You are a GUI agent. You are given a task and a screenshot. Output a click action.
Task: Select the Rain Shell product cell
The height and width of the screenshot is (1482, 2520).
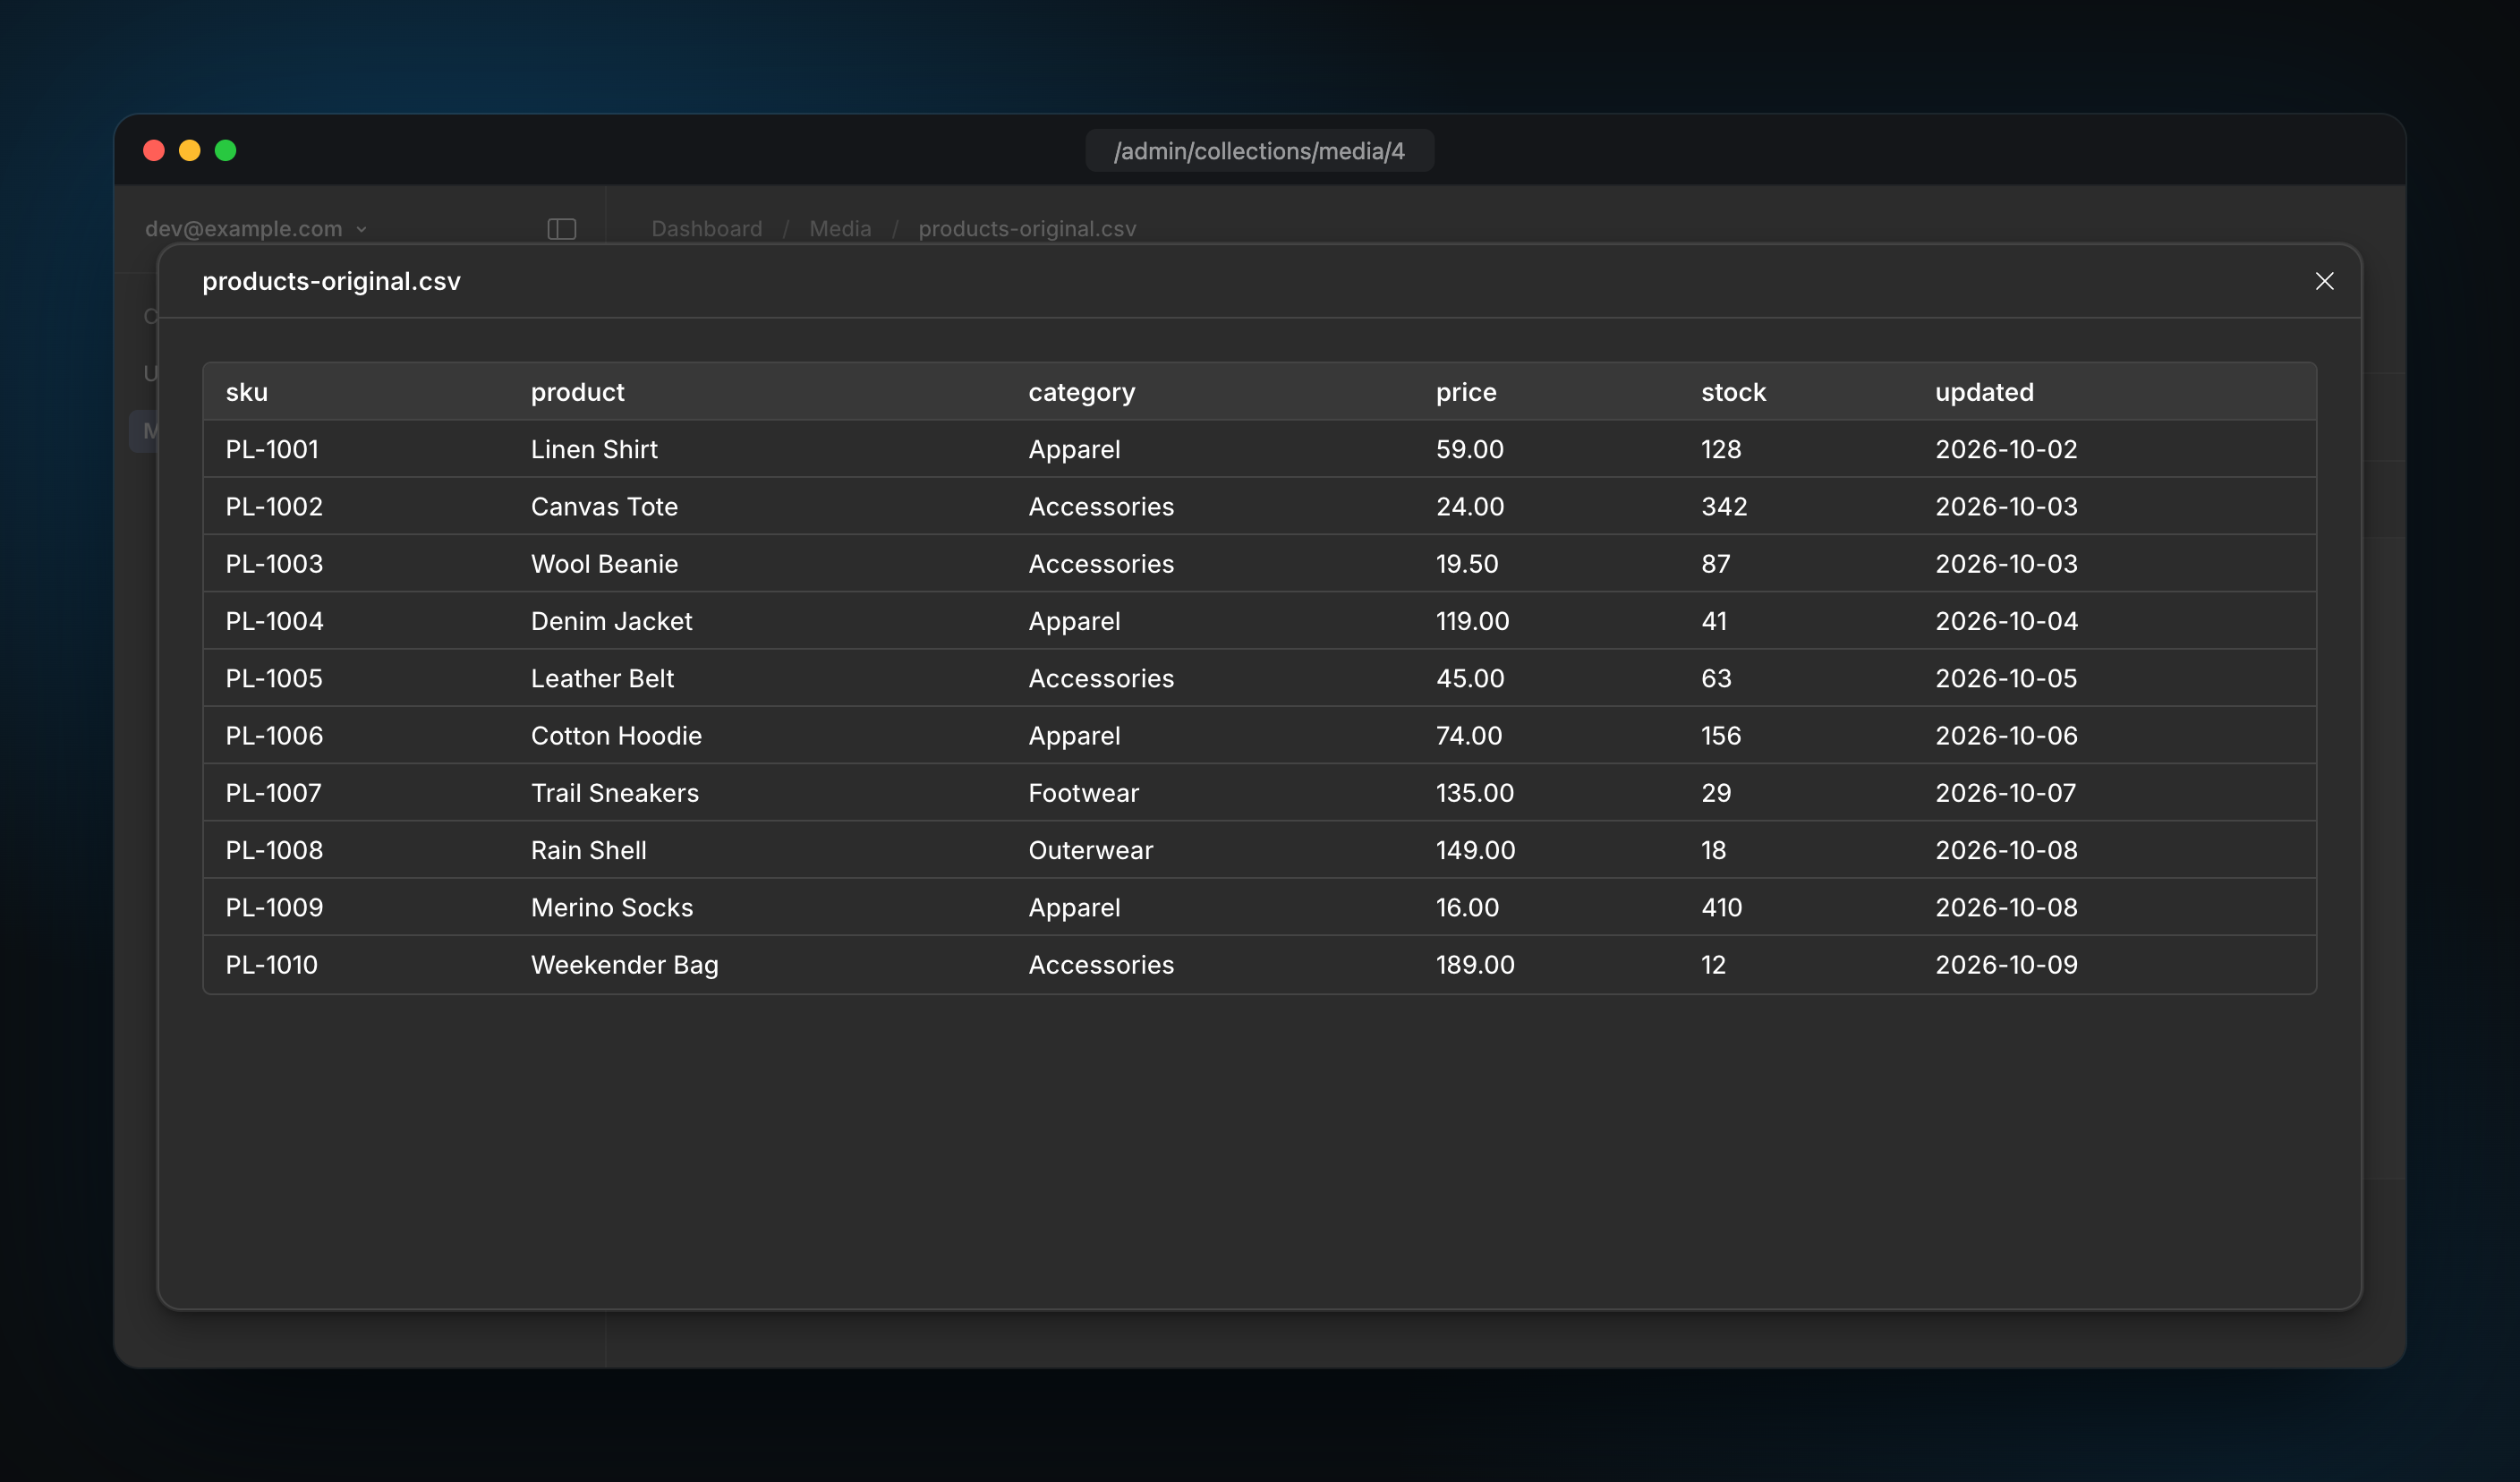coord(588,850)
